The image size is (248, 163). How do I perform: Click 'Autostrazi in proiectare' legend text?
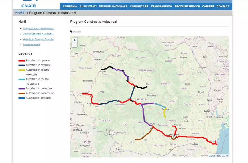point(39,89)
